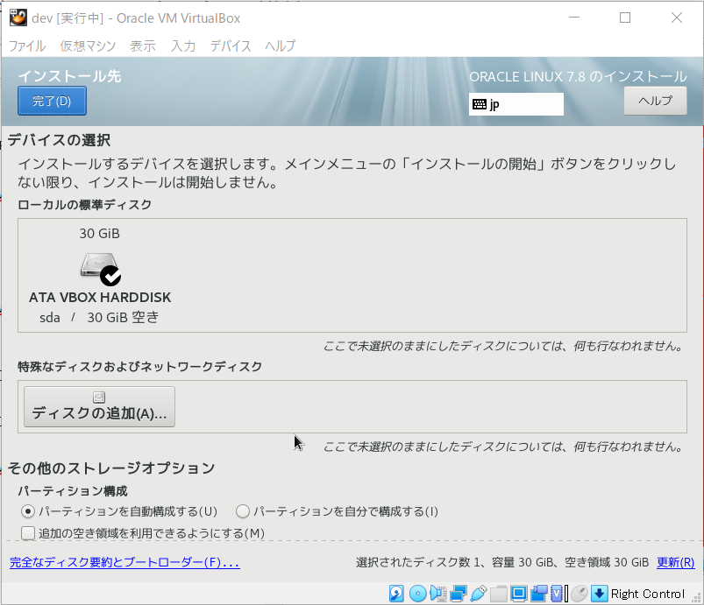The height and width of the screenshot is (605, 704).
Task: Minimize the VirtualBox window
Action: pyautogui.click(x=574, y=18)
